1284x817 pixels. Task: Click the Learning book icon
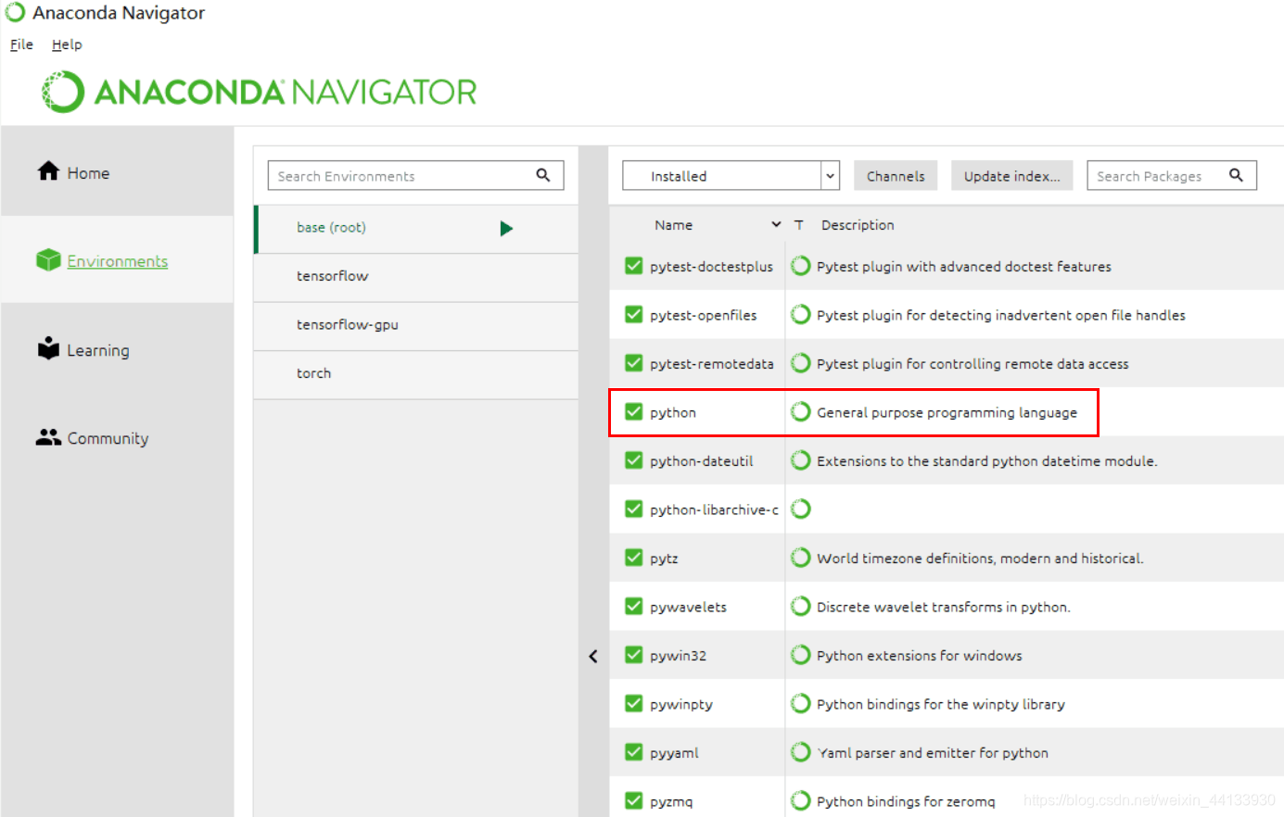(48, 348)
